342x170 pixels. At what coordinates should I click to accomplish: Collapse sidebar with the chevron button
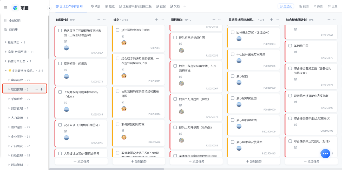[49, 8]
